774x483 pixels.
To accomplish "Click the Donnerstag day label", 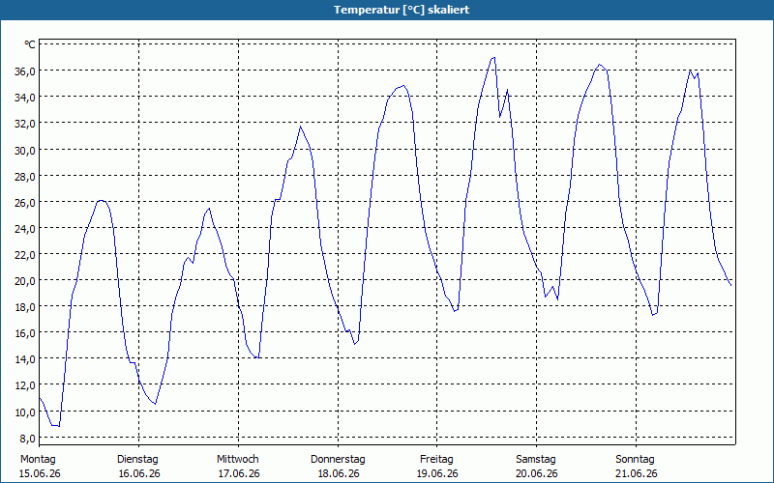I will click(x=338, y=460).
